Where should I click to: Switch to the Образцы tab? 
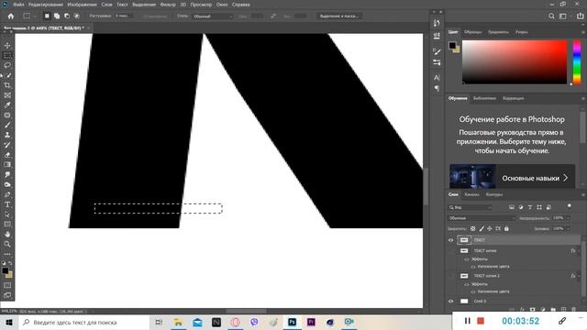pyautogui.click(x=473, y=32)
